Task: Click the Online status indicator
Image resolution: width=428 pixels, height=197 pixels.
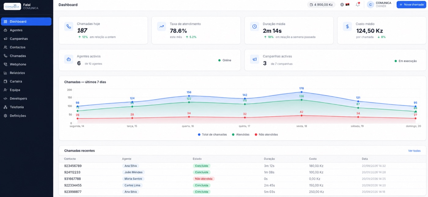Action: coord(225,60)
